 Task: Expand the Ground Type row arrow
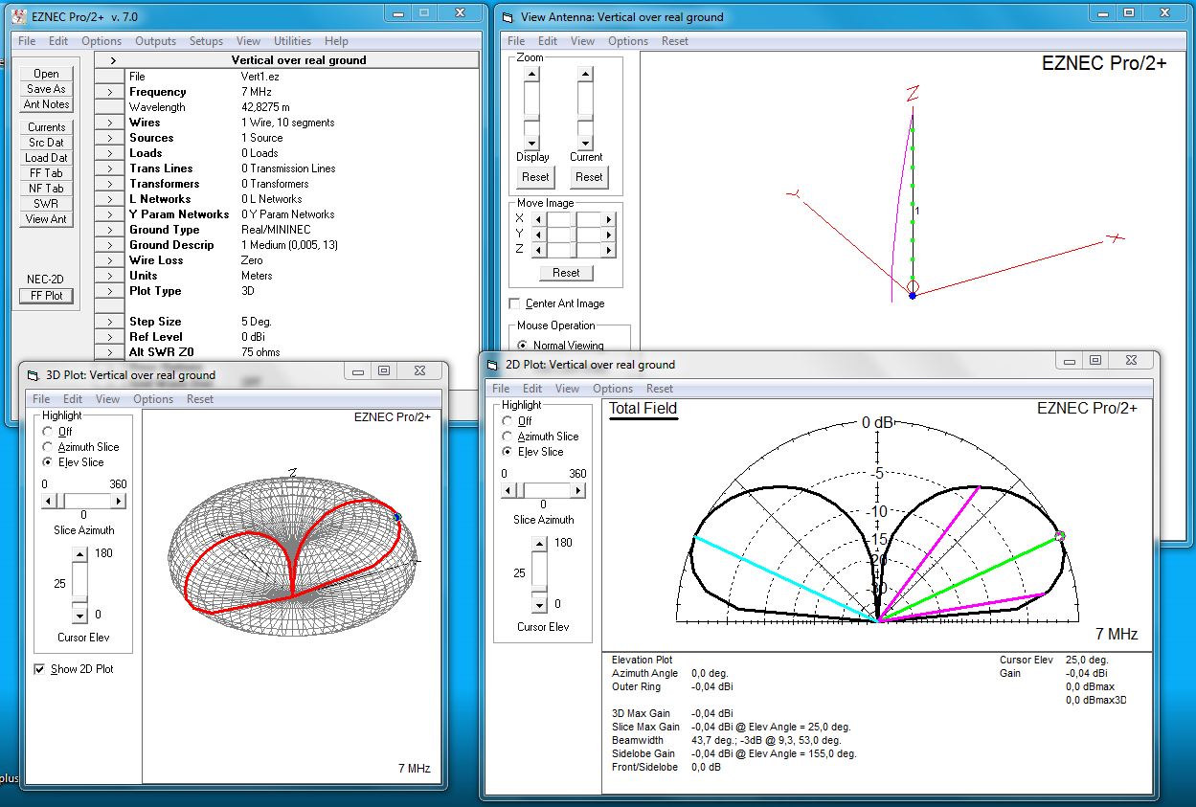coord(111,230)
